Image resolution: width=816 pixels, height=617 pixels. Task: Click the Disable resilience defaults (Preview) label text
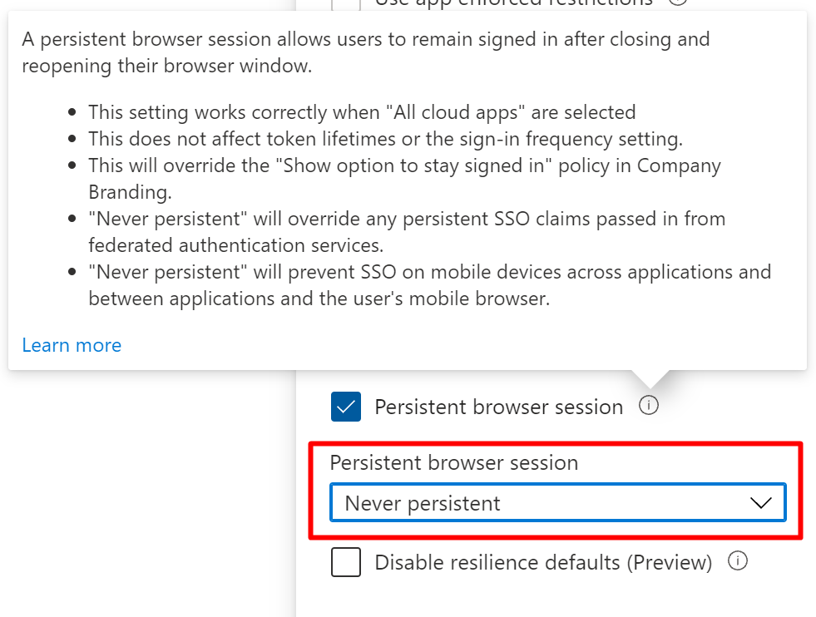pos(543,563)
